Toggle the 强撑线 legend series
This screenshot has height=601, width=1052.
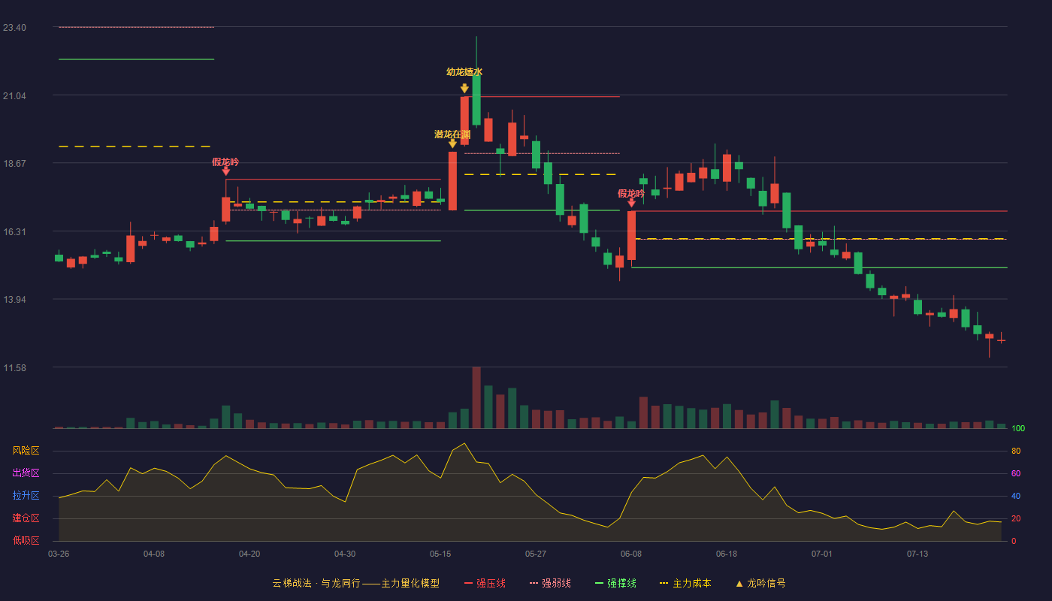615,583
